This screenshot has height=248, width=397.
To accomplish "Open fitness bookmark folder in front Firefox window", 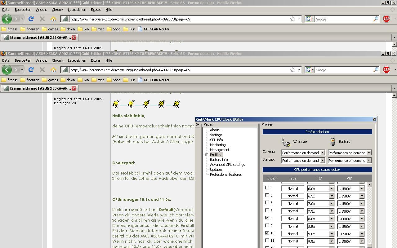I will pos(10,80).
